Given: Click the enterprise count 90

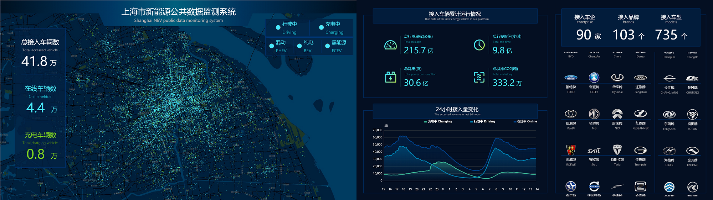Looking at the screenshot, I should tap(584, 35).
